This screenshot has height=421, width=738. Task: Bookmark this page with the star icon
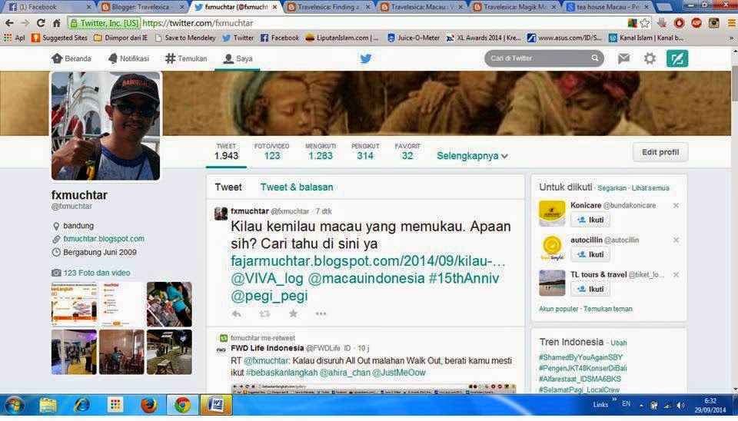tap(645, 22)
